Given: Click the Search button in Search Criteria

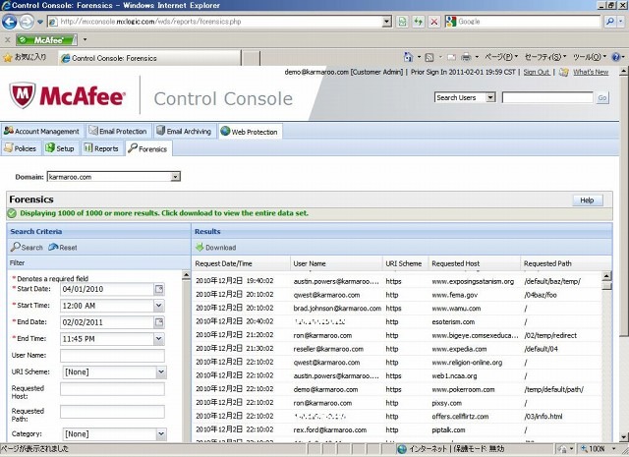Looking at the screenshot, I should tap(27, 248).
